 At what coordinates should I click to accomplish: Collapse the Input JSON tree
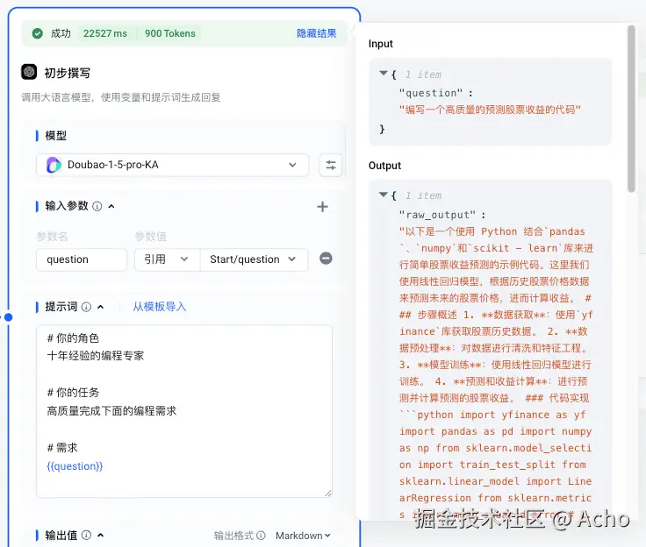[x=384, y=74]
